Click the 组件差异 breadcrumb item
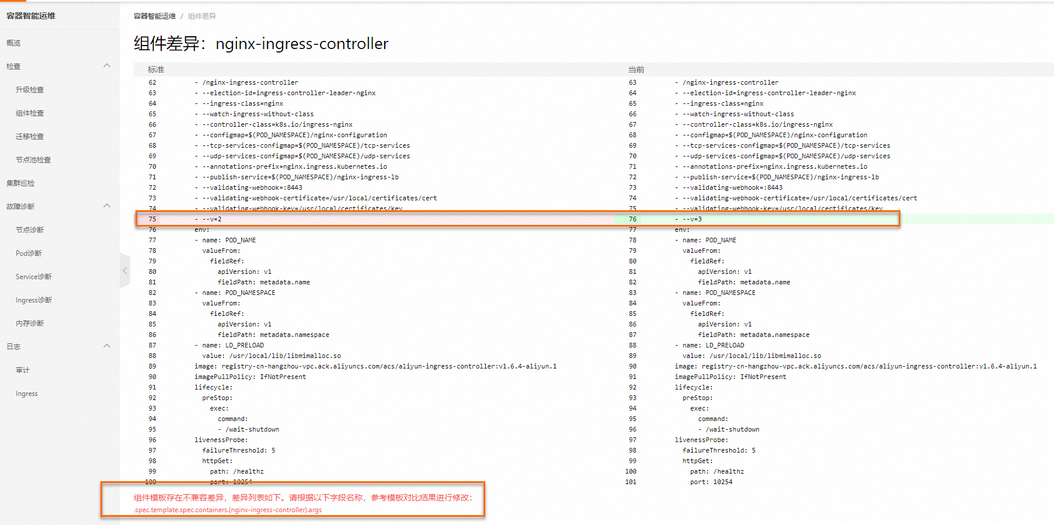Image resolution: width=1054 pixels, height=525 pixels. (202, 16)
